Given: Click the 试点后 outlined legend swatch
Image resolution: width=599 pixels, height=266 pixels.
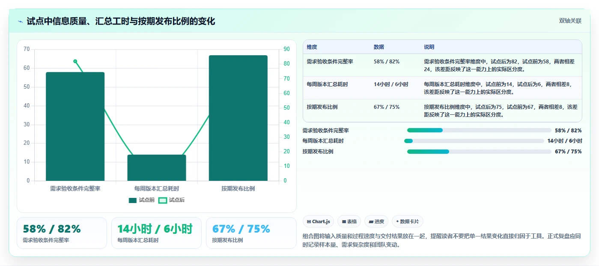Looking at the screenshot, I should click(x=163, y=200).
